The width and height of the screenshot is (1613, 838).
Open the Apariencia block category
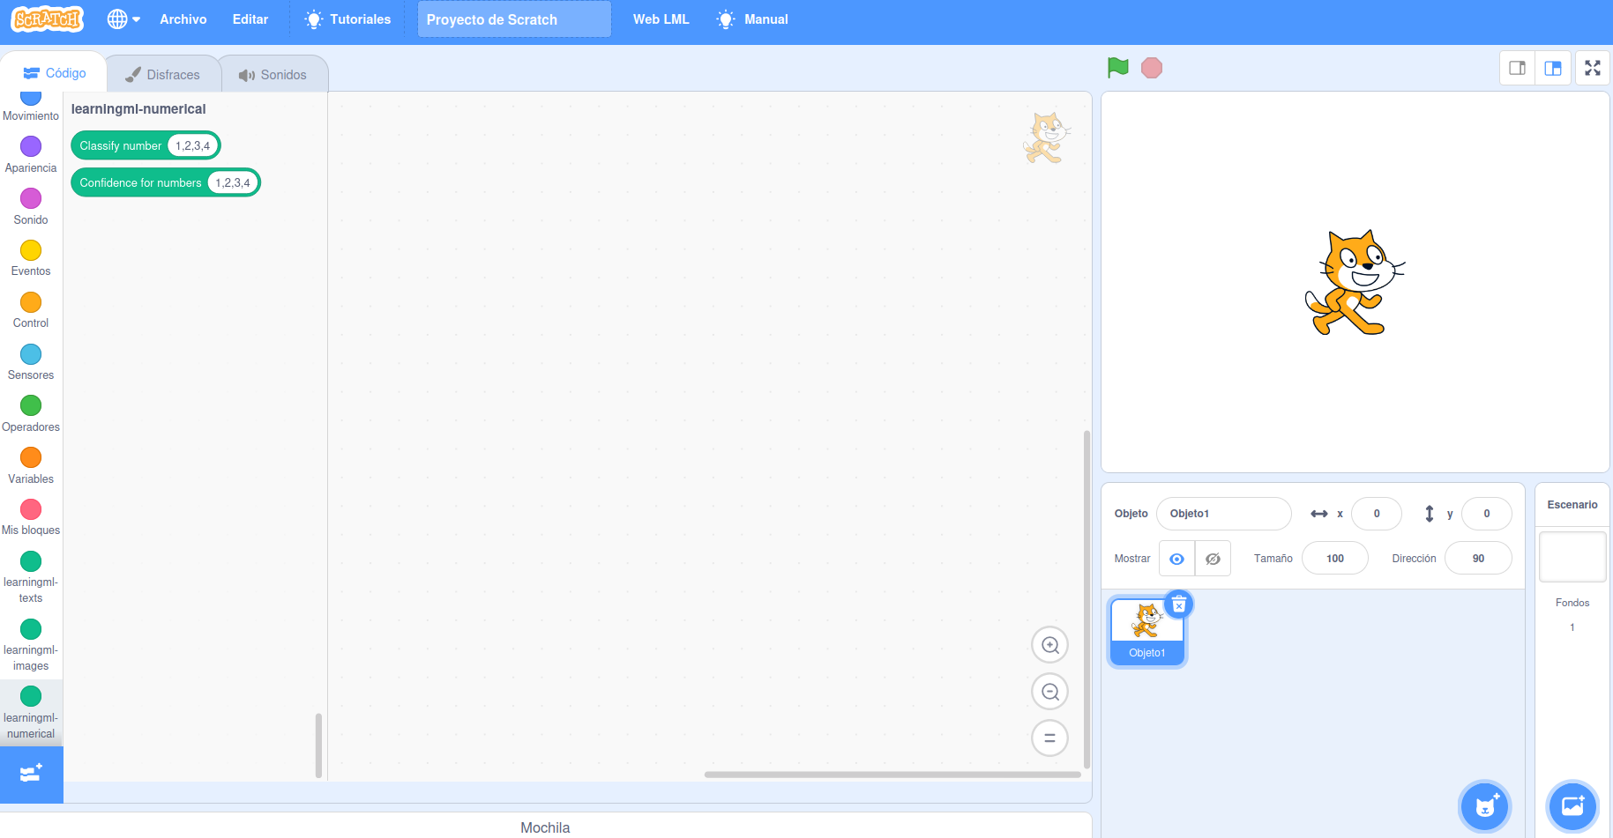pyautogui.click(x=31, y=147)
